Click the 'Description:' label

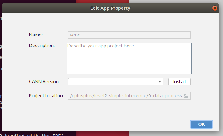tap(42, 46)
